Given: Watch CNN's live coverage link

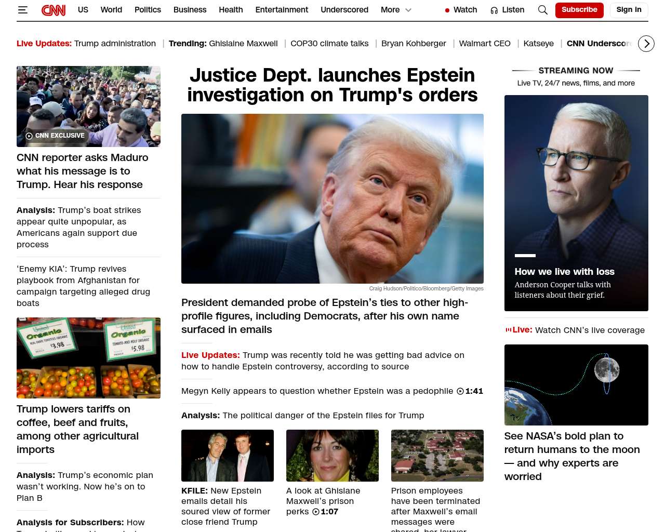Looking at the screenshot, I should click(x=590, y=330).
